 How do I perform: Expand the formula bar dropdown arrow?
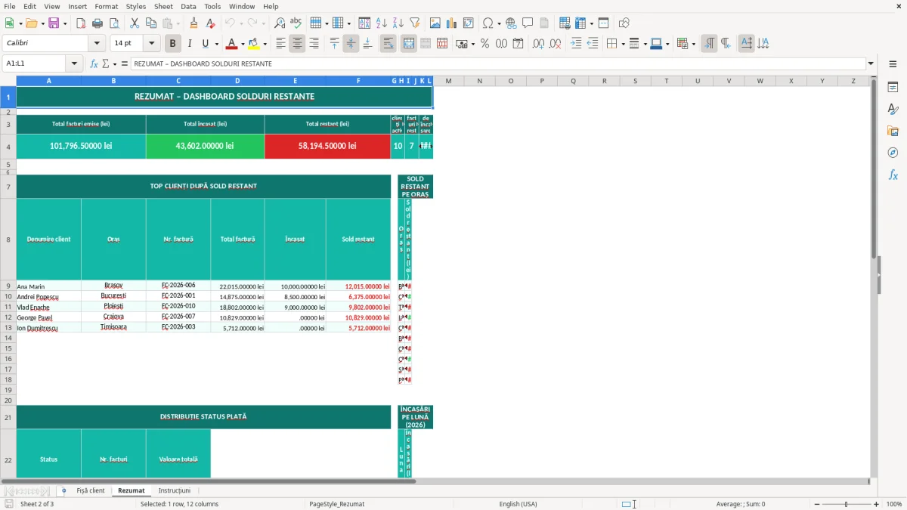pos(871,63)
